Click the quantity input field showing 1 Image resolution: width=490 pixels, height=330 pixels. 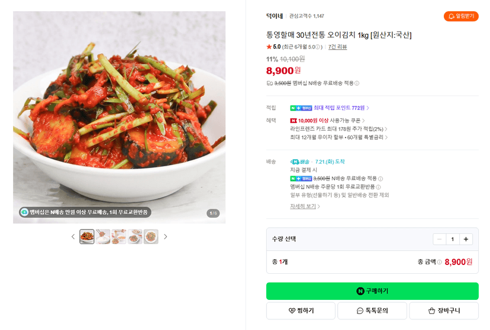[453, 239]
